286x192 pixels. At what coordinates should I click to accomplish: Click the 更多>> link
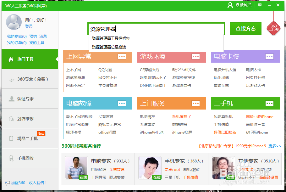click(x=275, y=146)
